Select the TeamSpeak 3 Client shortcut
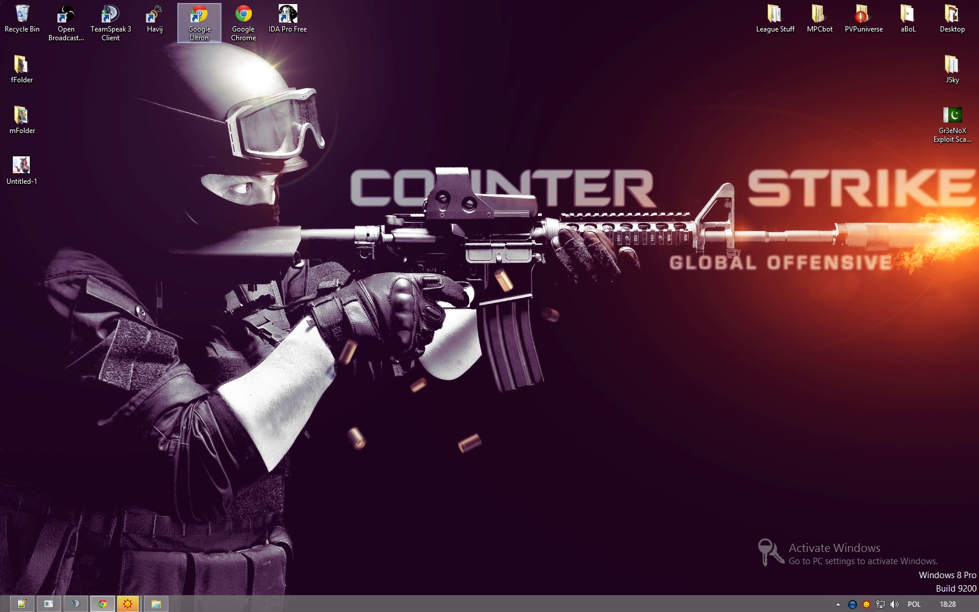Screen dimensions: 979x612 (x=110, y=23)
